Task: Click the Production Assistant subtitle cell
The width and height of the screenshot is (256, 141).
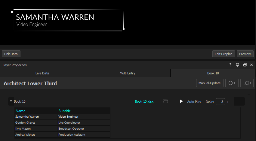Action: coord(84,135)
